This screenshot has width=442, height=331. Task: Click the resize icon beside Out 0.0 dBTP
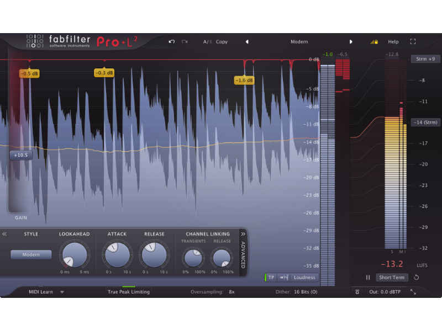tap(413, 292)
